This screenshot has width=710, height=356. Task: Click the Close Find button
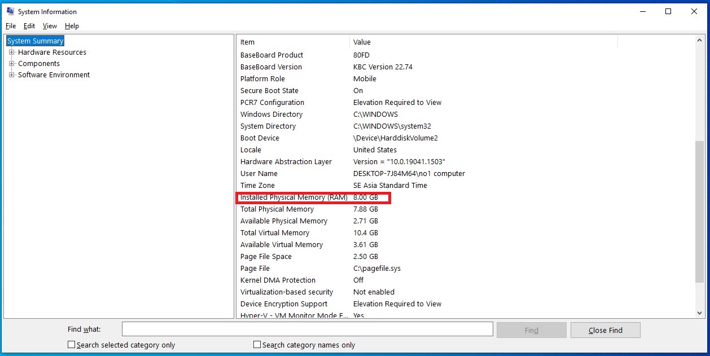[x=605, y=330]
